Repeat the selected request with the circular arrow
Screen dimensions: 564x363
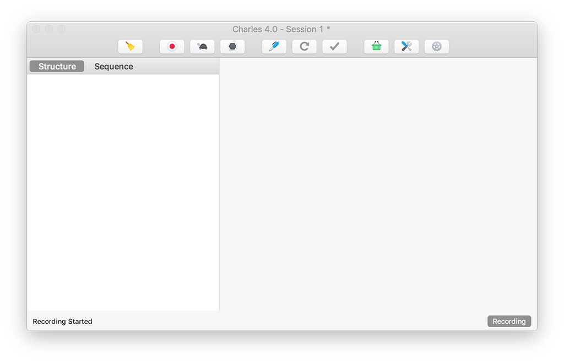(304, 47)
